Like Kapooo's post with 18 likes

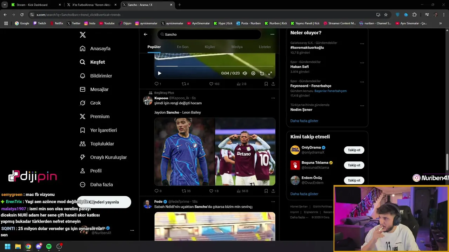[x=214, y=191]
